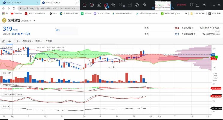Click the recorder storage drive icon
Screen dimensions: 223x120
point(197,5)
